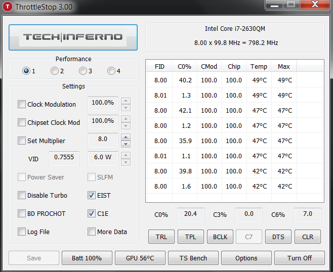Raise the Set Multiplier value up arrow
Image resolution: width=333 pixels, height=272 pixels.
click(126, 137)
